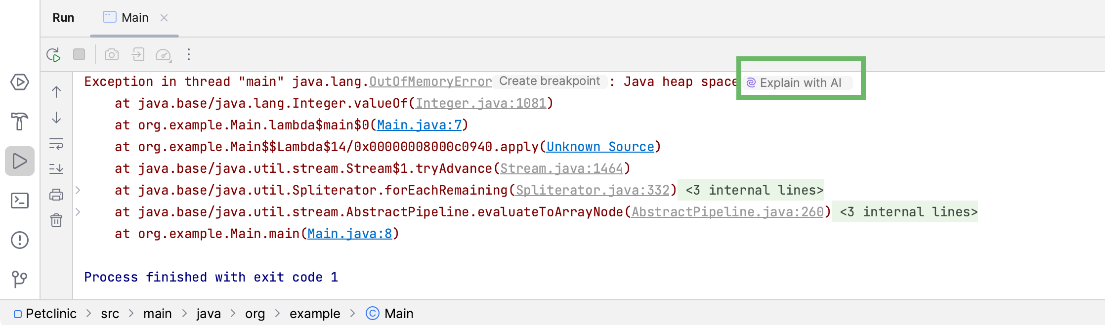1105x325 pixels.
Task: Click the camera thread dump icon
Action: pyautogui.click(x=112, y=54)
